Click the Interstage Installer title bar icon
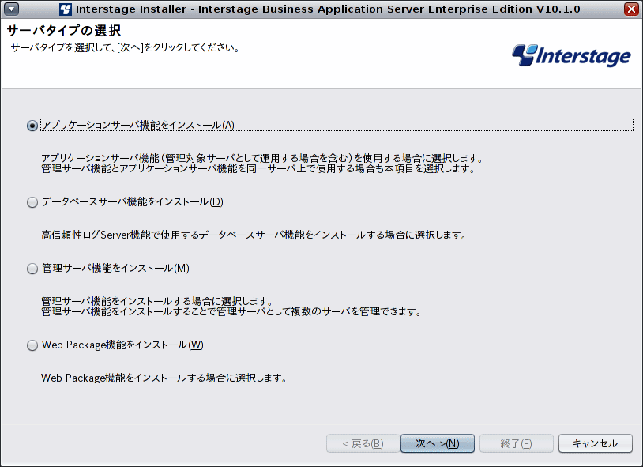This screenshot has width=643, height=467. (x=66, y=9)
